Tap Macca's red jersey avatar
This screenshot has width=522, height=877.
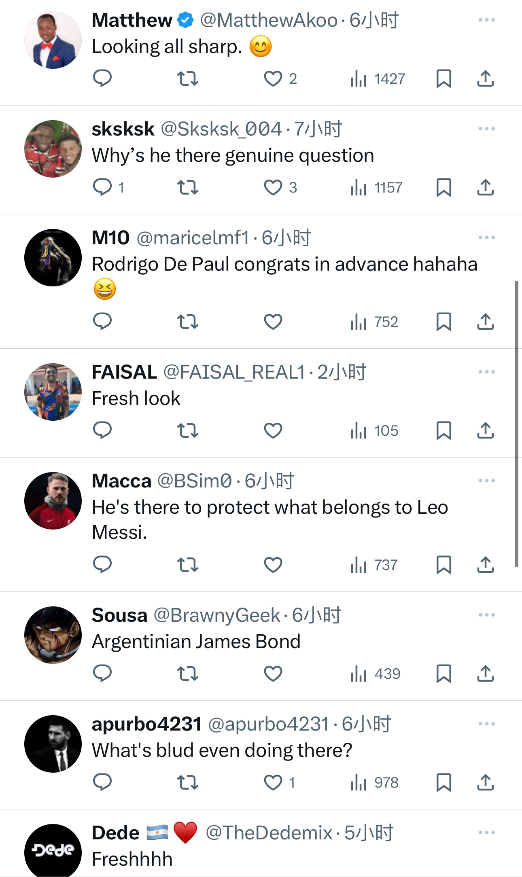tap(53, 500)
